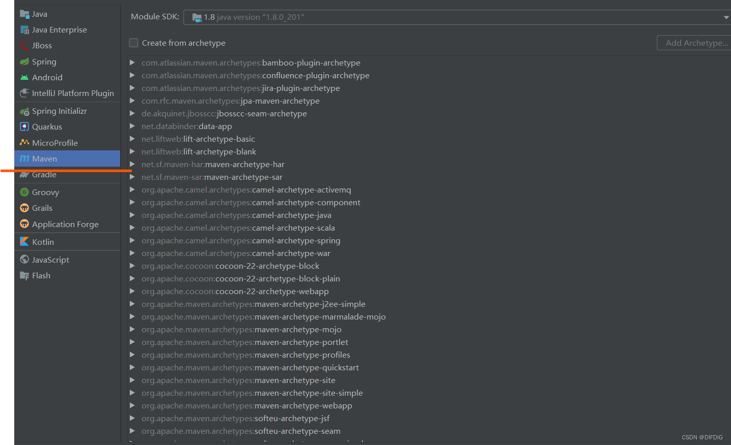Click the Quarkus icon
Image resolution: width=731 pixels, height=445 pixels.
click(x=24, y=126)
